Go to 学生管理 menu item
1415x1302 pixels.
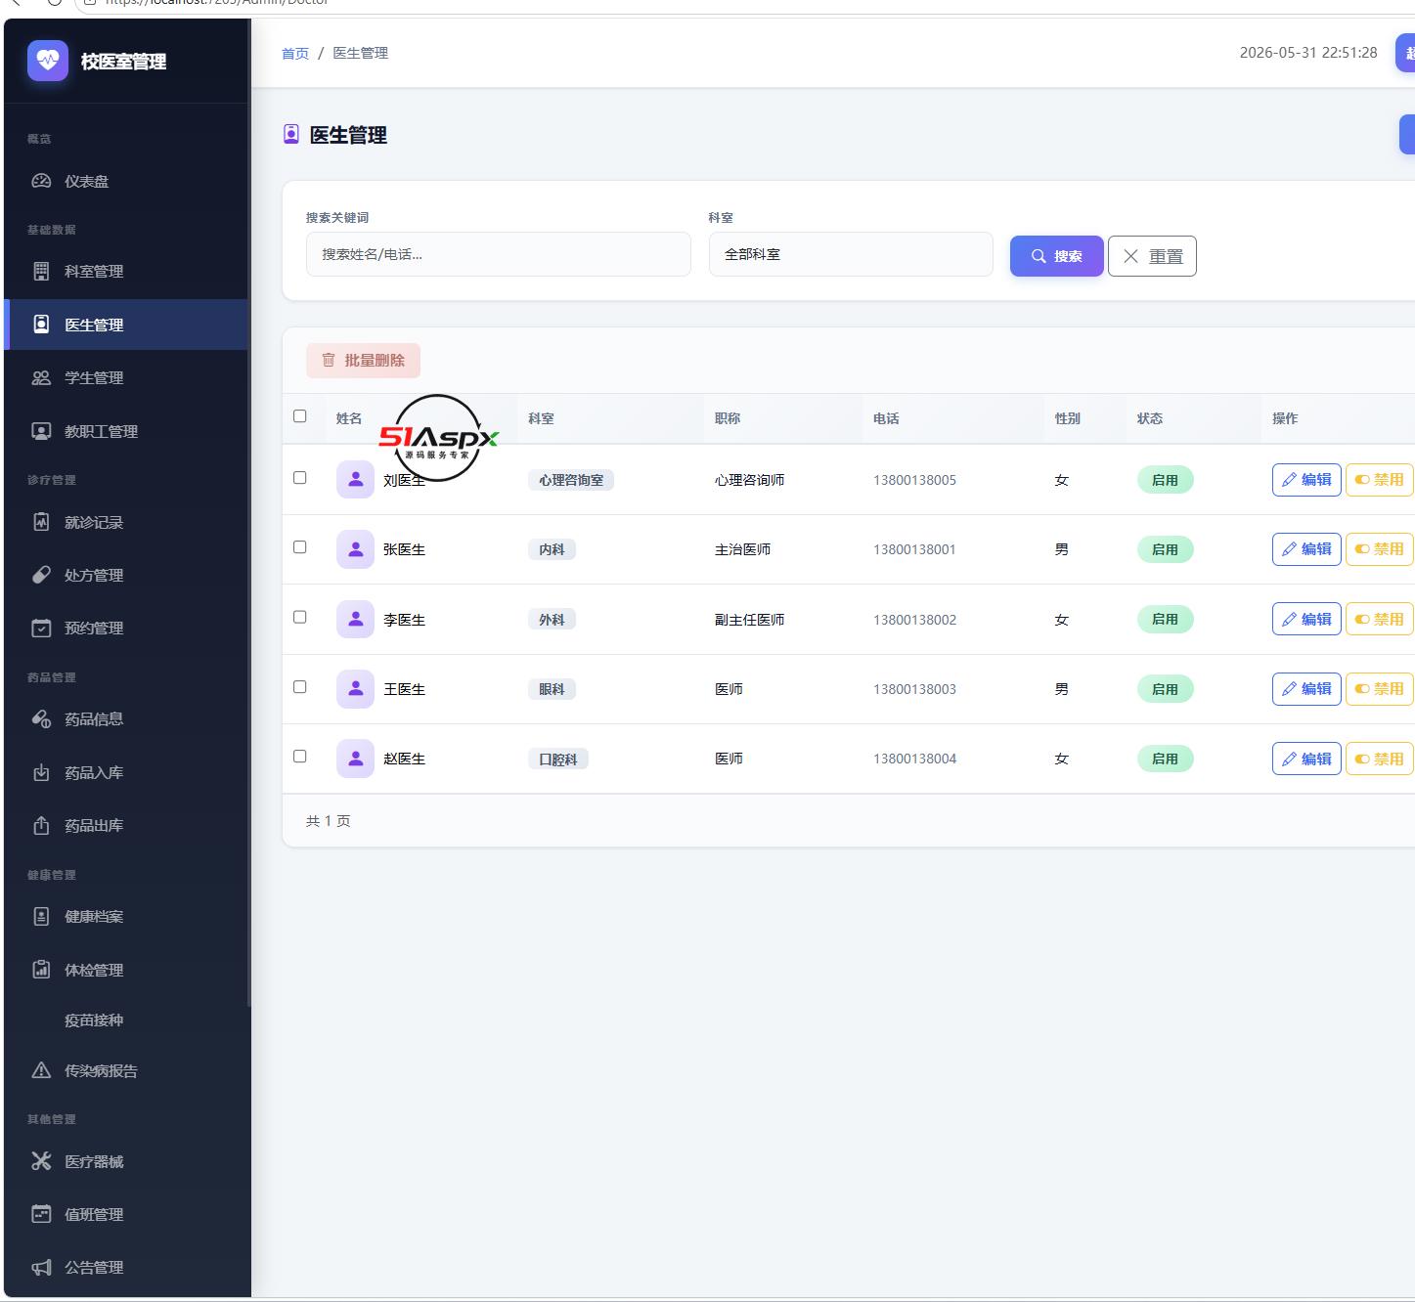point(126,377)
